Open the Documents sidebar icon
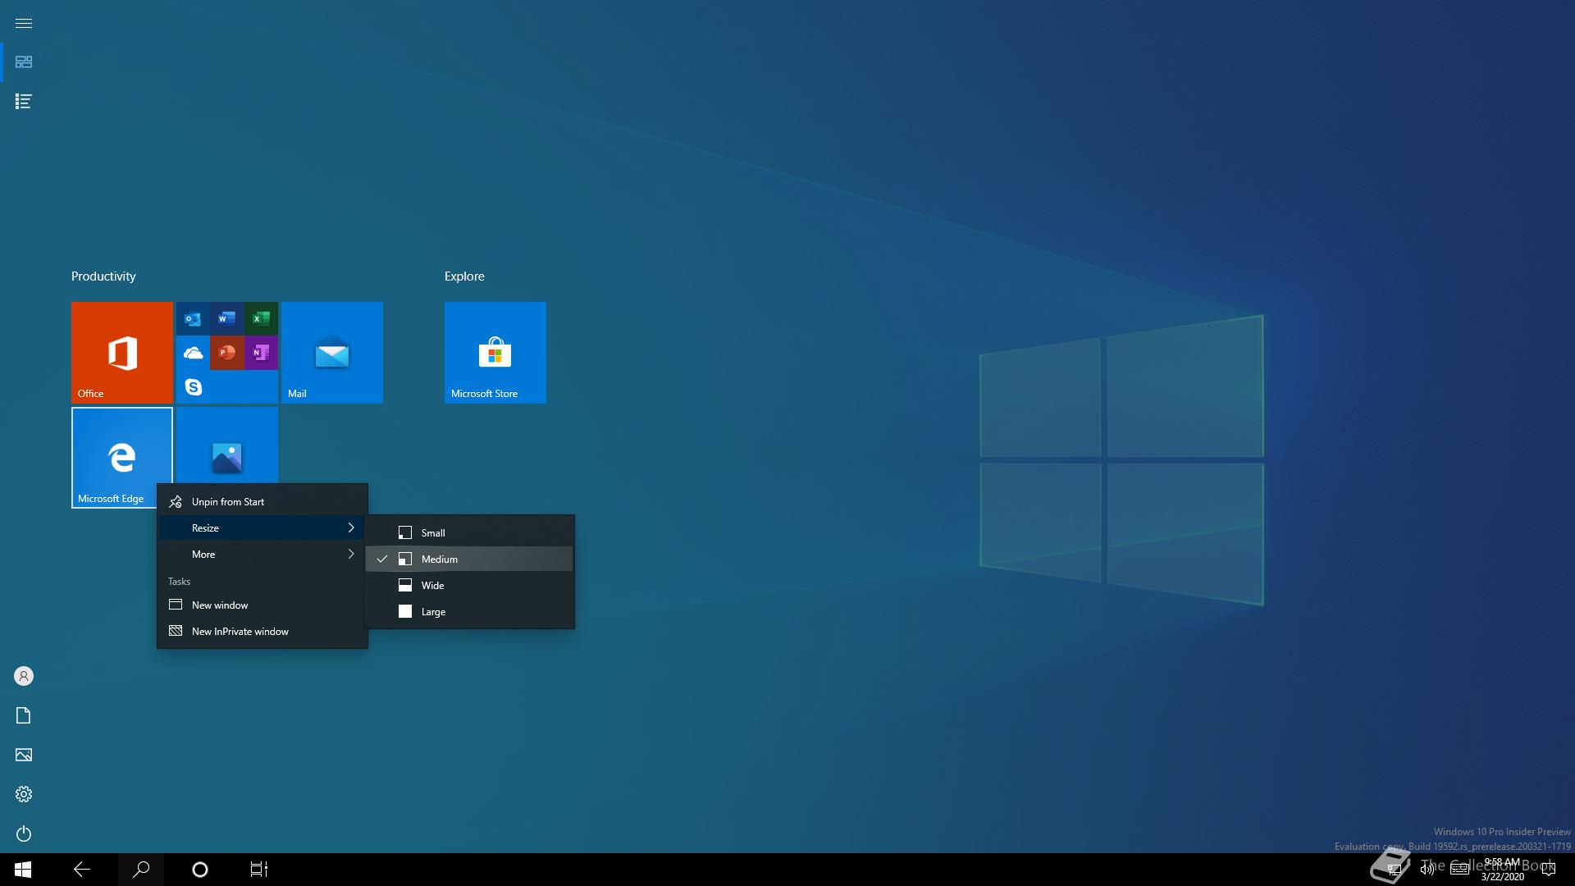 click(24, 715)
